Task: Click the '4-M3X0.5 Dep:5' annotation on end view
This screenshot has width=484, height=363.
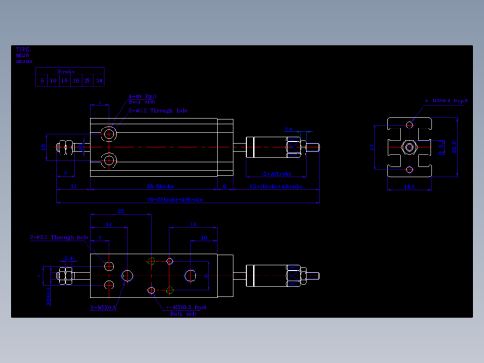Action: [x=447, y=101]
